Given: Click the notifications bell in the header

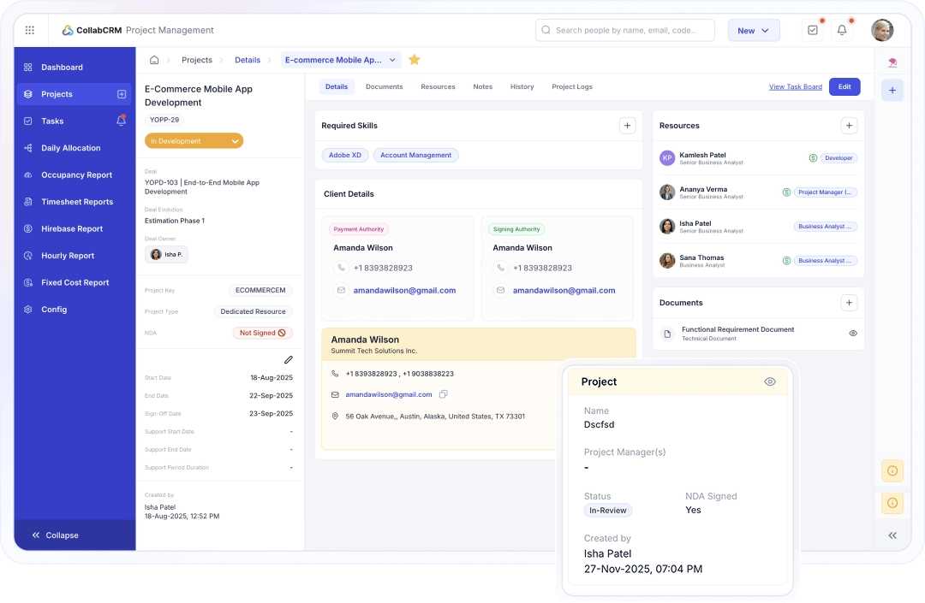Looking at the screenshot, I should [x=841, y=29].
